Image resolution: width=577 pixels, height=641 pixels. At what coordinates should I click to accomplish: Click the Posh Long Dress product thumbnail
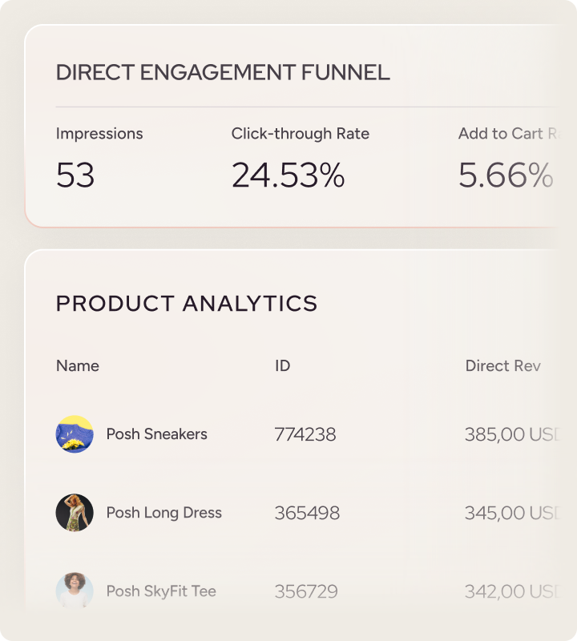coord(75,513)
